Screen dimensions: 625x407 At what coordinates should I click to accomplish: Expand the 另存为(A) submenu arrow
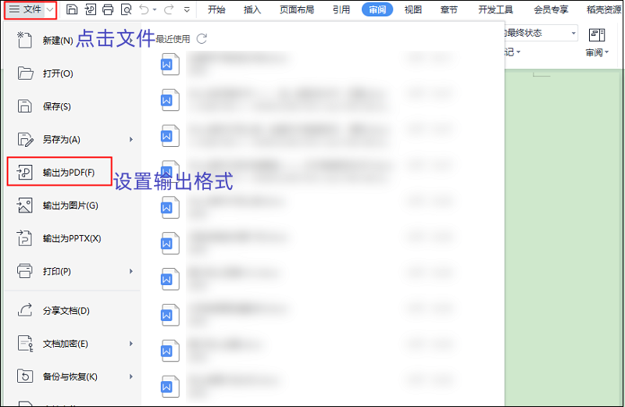pyautogui.click(x=131, y=140)
